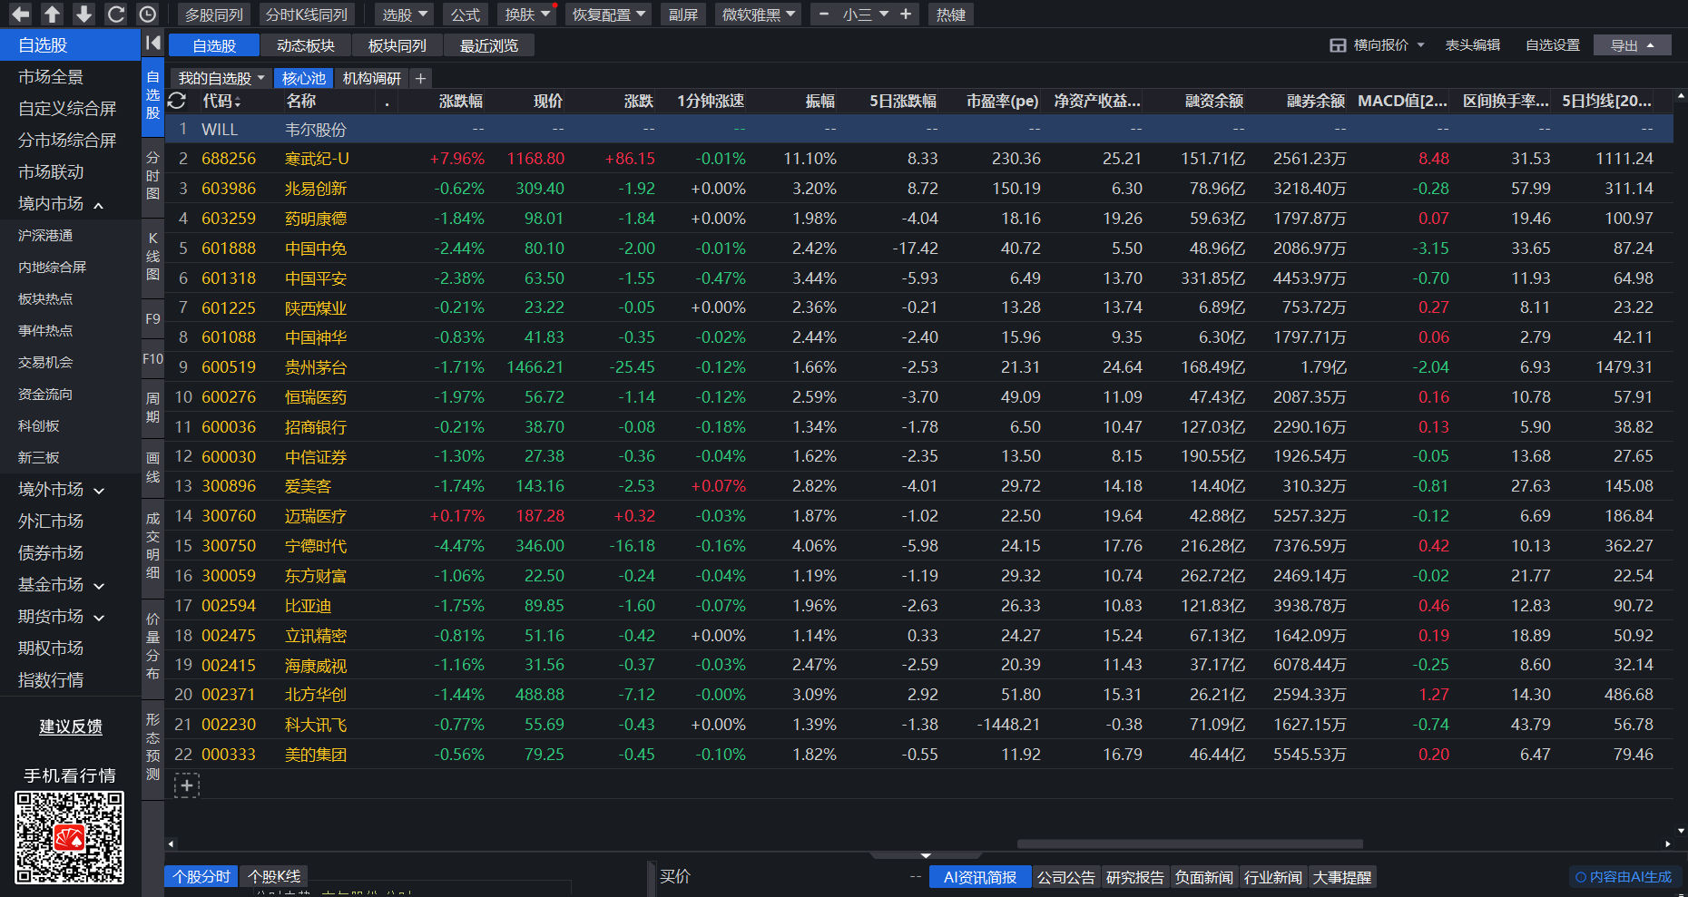Open the history clock icon
Screen dimensions: 1688x897
[x=147, y=15]
